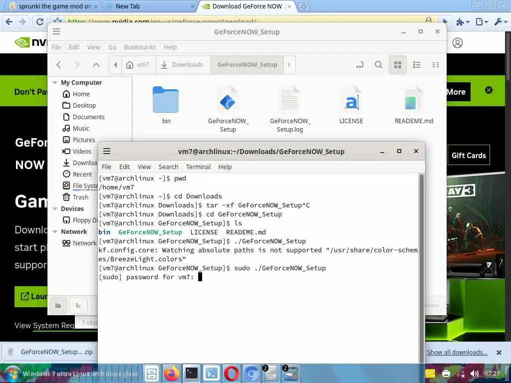Open the terminal window hamburger menu

coord(107,151)
